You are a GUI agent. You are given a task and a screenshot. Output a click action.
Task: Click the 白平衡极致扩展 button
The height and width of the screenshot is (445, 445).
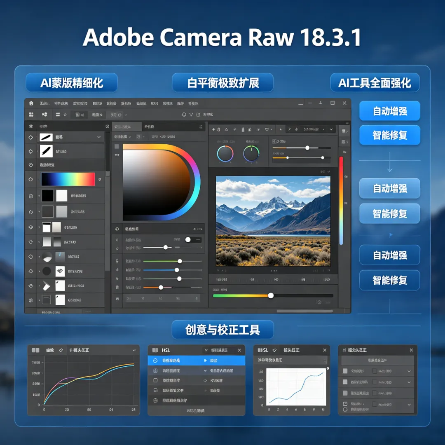[x=223, y=82]
